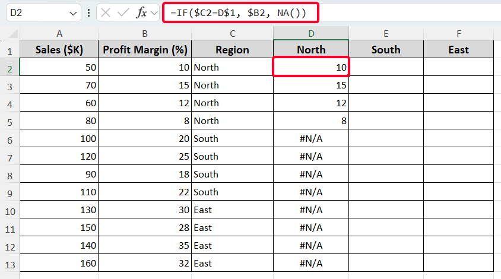
Task: Select row 6 header
Action: (9, 138)
